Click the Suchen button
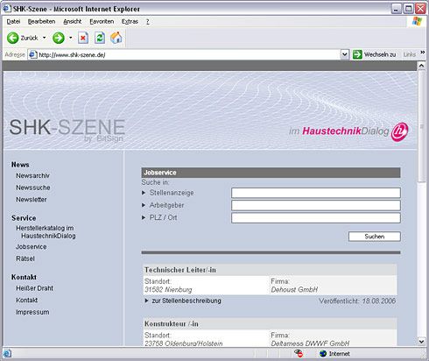 pos(375,237)
